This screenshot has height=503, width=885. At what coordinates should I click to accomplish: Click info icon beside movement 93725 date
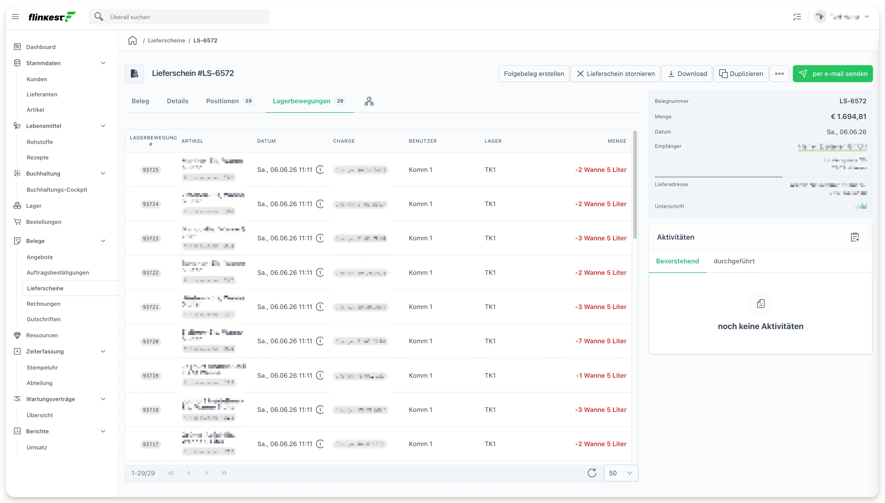coord(320,170)
